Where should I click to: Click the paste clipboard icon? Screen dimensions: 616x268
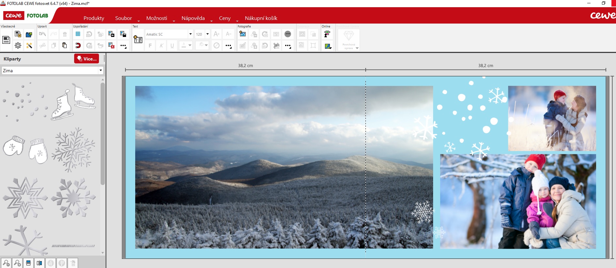(x=65, y=45)
